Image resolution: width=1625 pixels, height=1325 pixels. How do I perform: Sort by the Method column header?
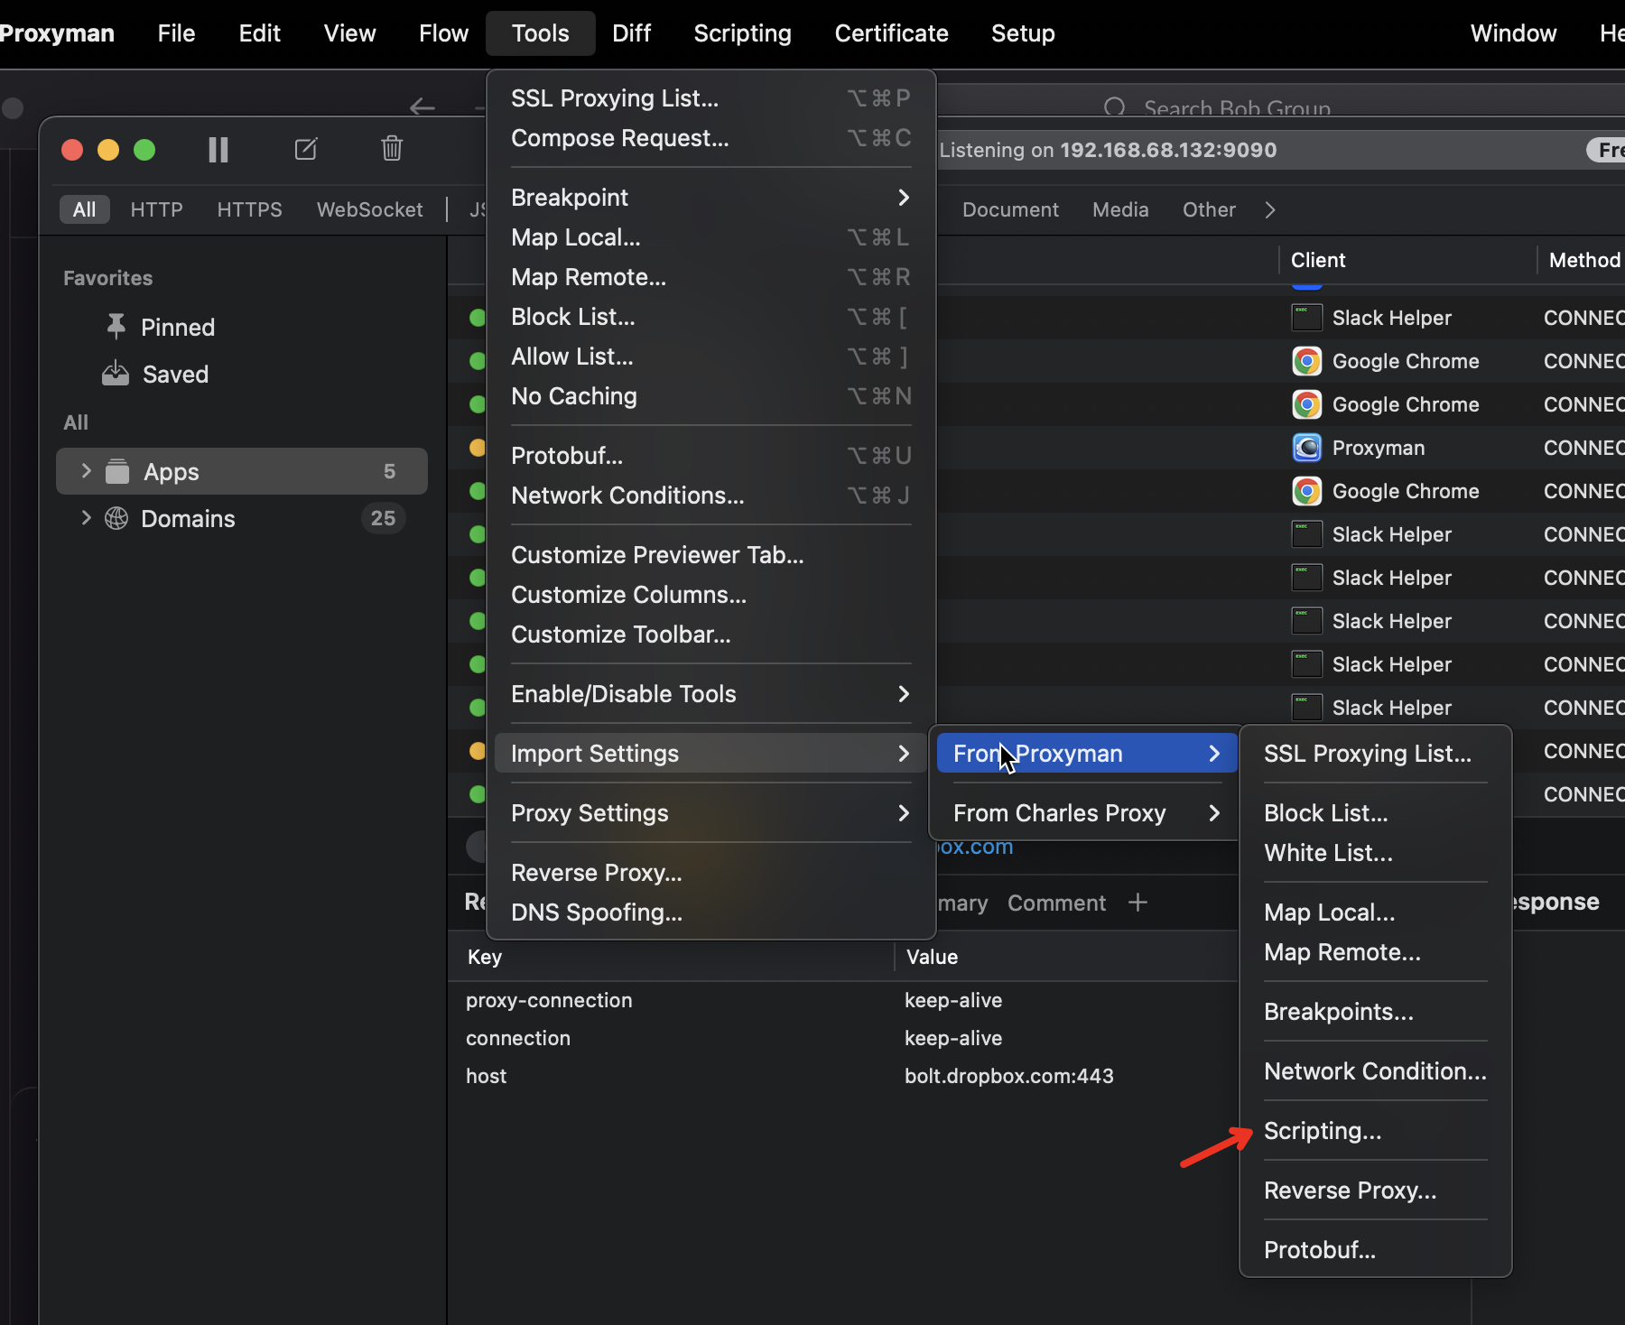pyautogui.click(x=1584, y=260)
